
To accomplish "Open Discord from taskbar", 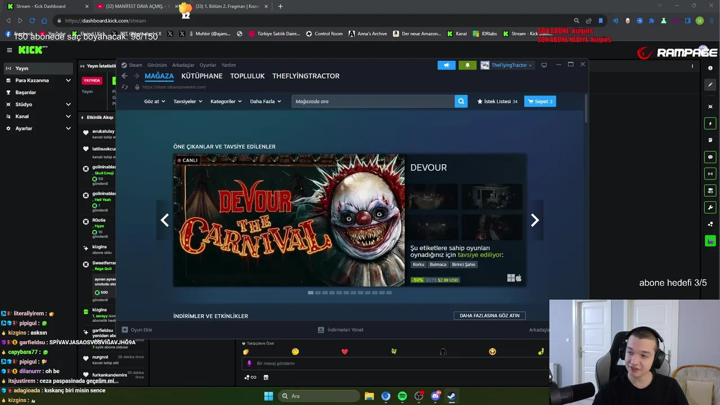I will (x=435, y=396).
